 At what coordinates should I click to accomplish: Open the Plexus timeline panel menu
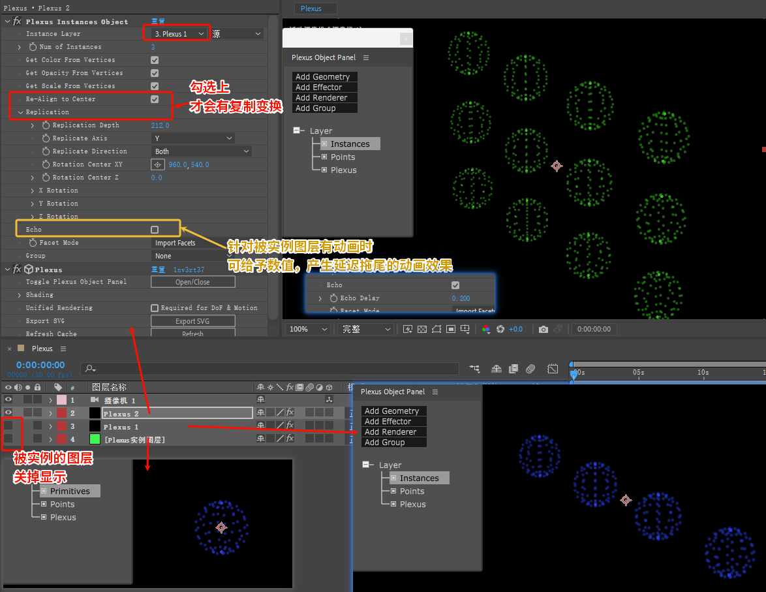(x=63, y=349)
